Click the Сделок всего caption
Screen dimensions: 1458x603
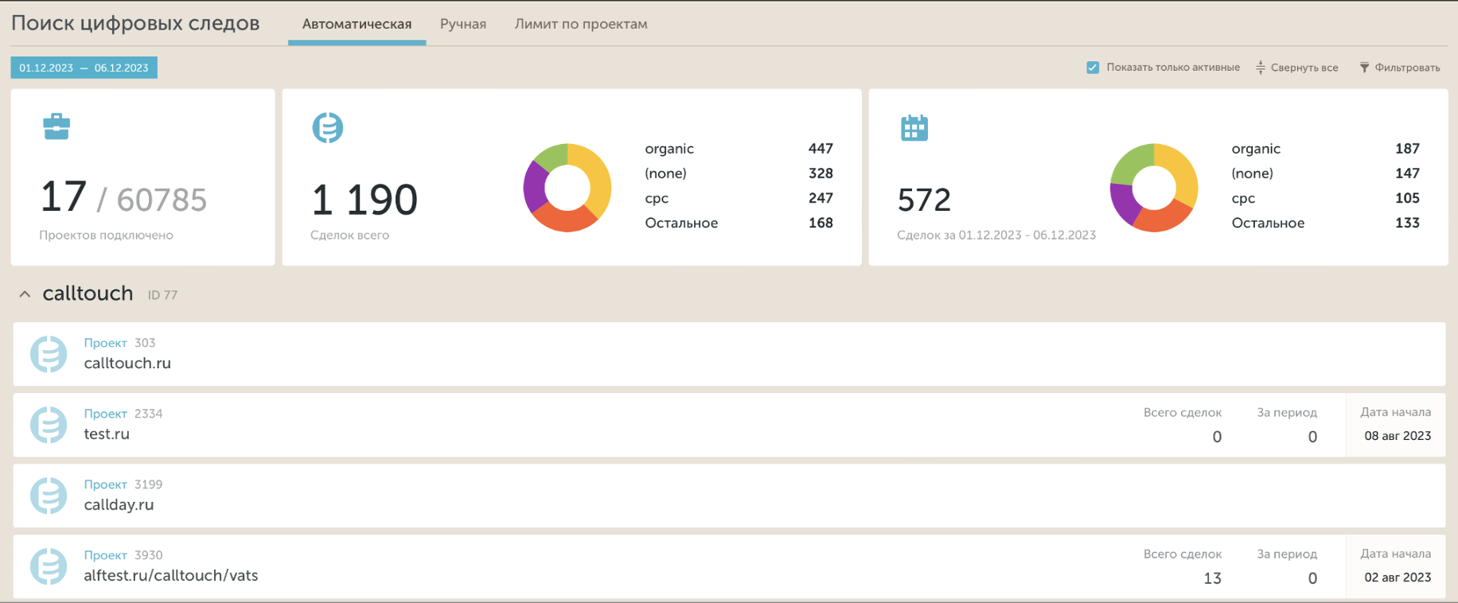tap(349, 235)
